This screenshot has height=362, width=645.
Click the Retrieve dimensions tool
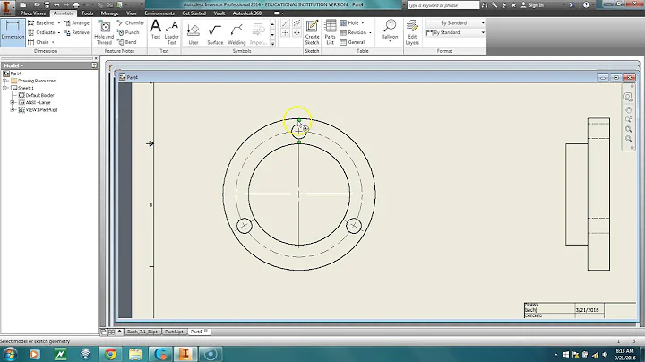click(x=76, y=32)
